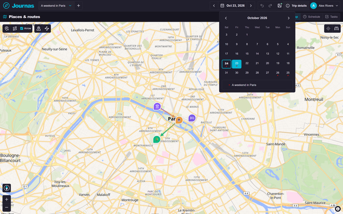Select October 31 in the calendar

[226, 73]
